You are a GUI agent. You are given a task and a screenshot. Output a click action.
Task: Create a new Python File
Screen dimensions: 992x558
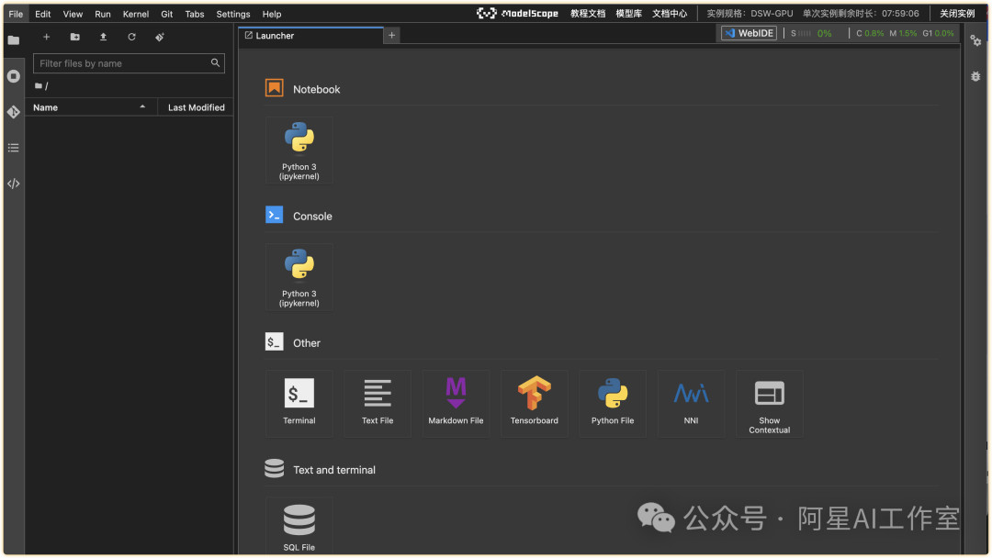pos(613,404)
